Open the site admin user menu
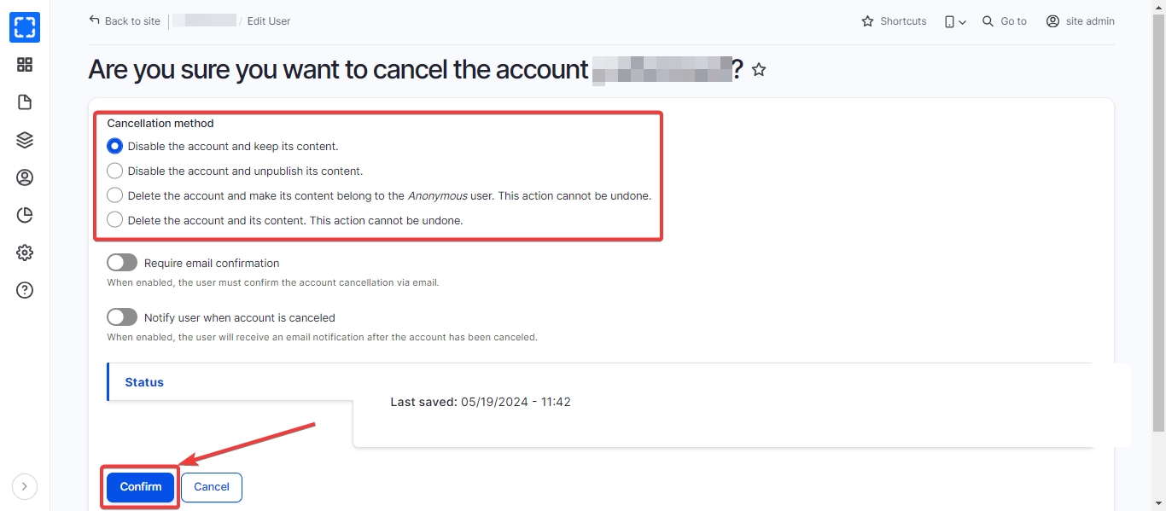This screenshot has height=511, width=1166. pyautogui.click(x=1080, y=21)
